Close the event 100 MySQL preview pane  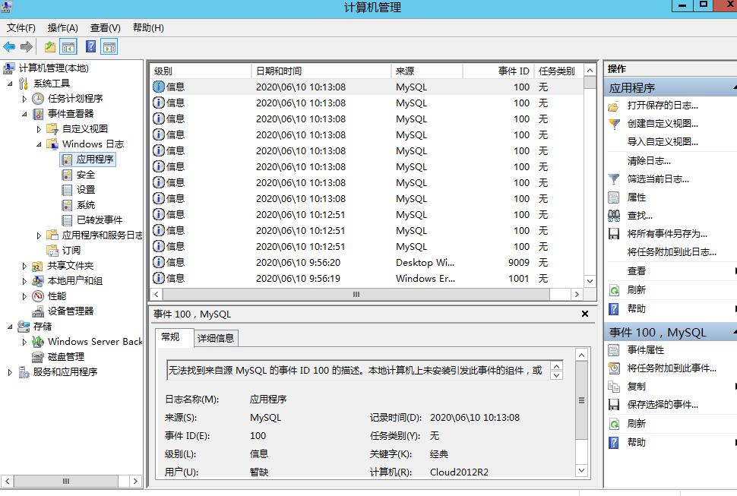click(585, 314)
